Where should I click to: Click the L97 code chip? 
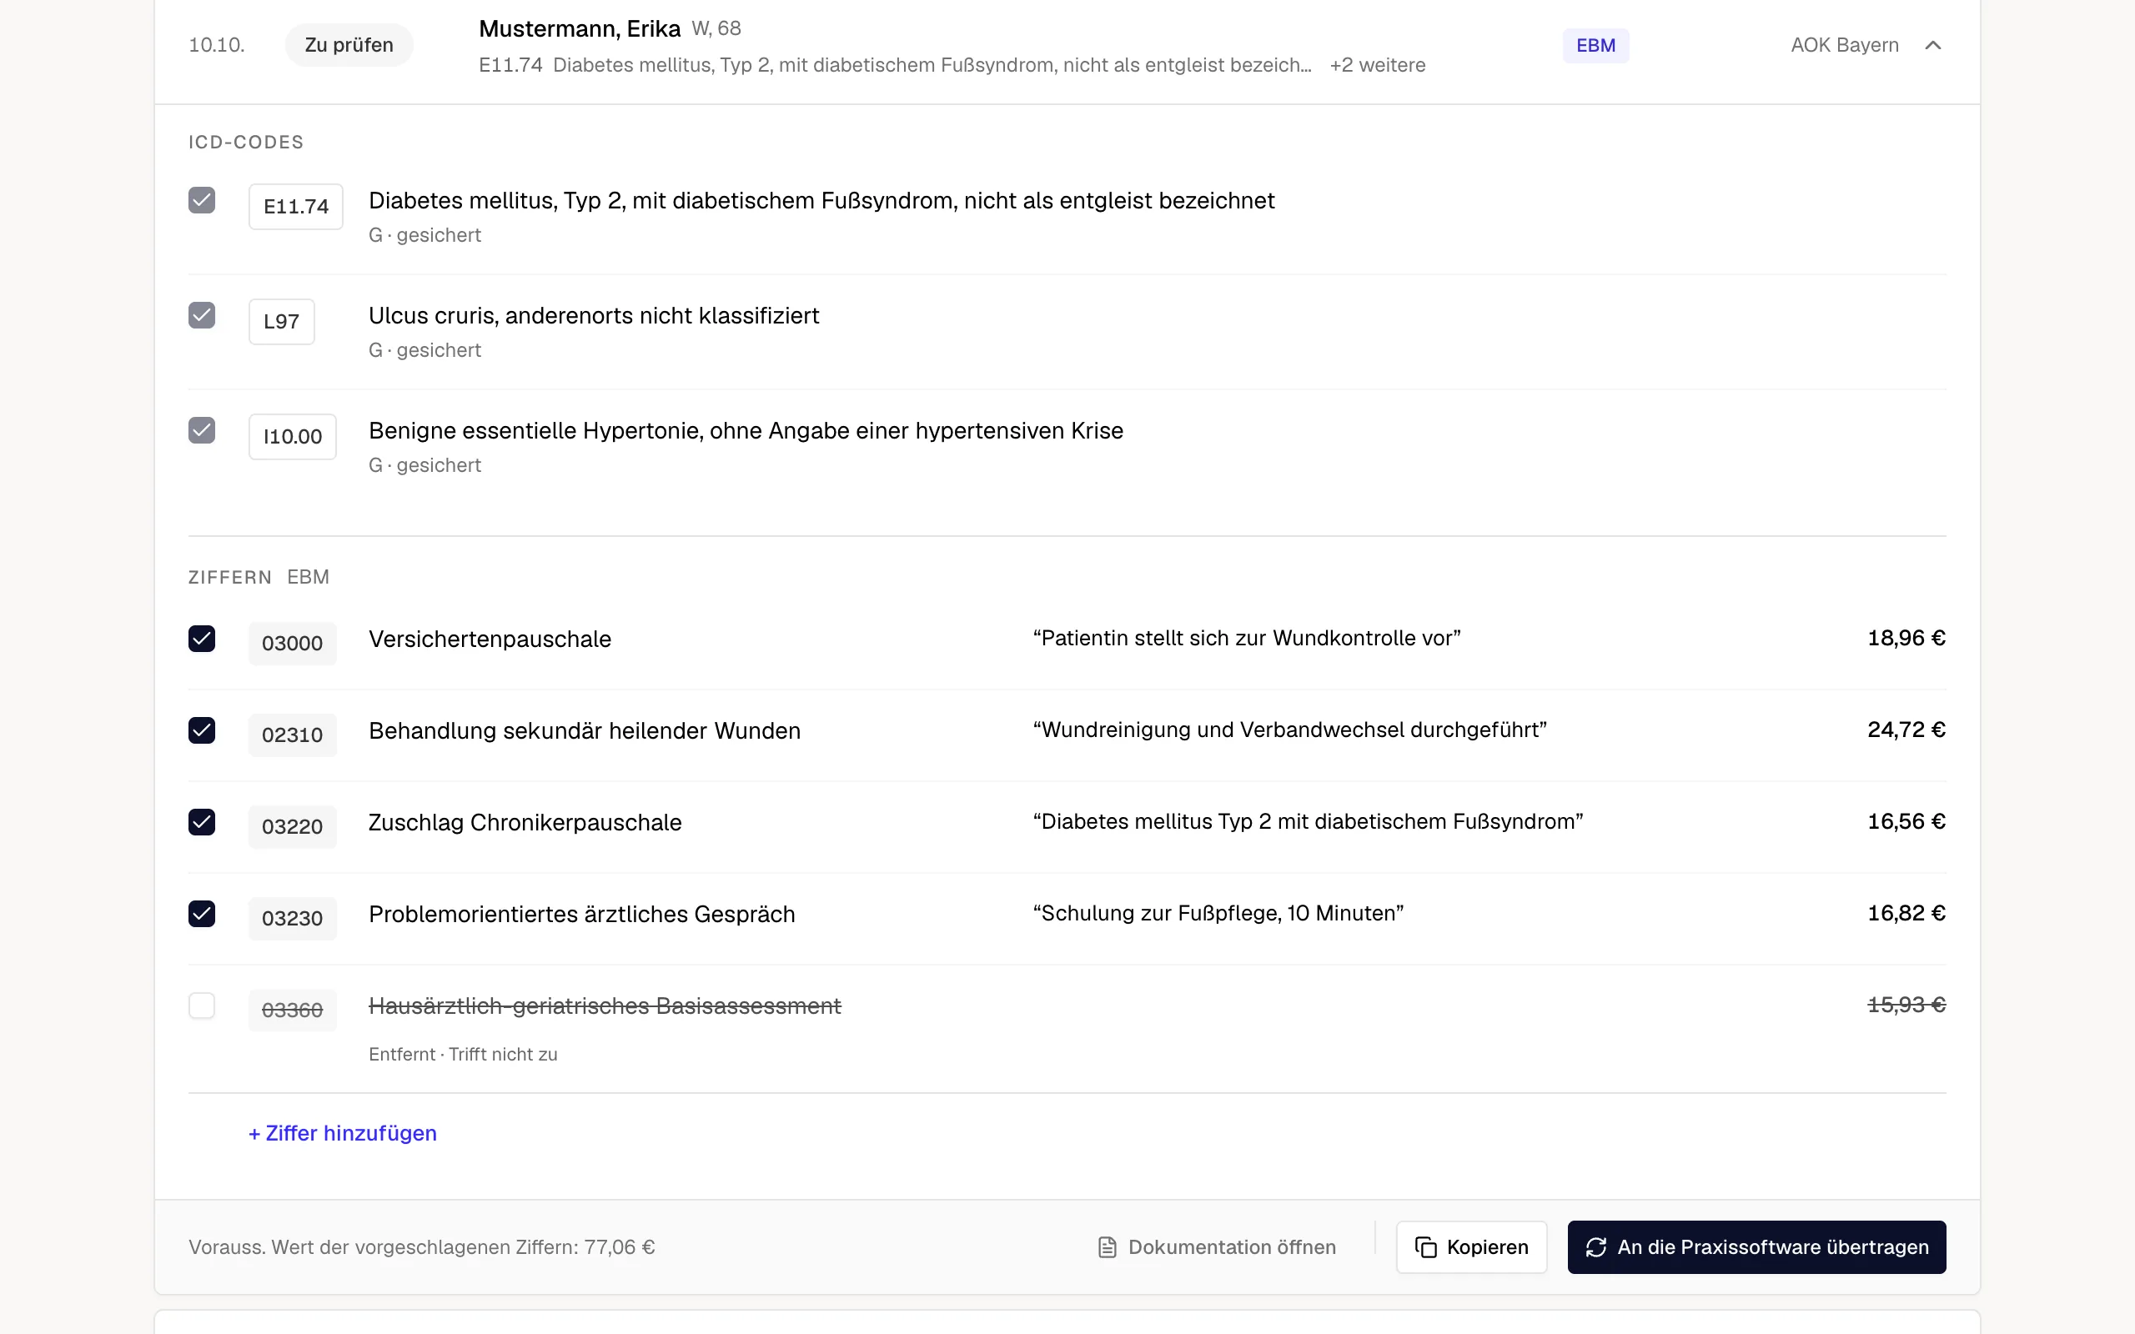click(281, 321)
